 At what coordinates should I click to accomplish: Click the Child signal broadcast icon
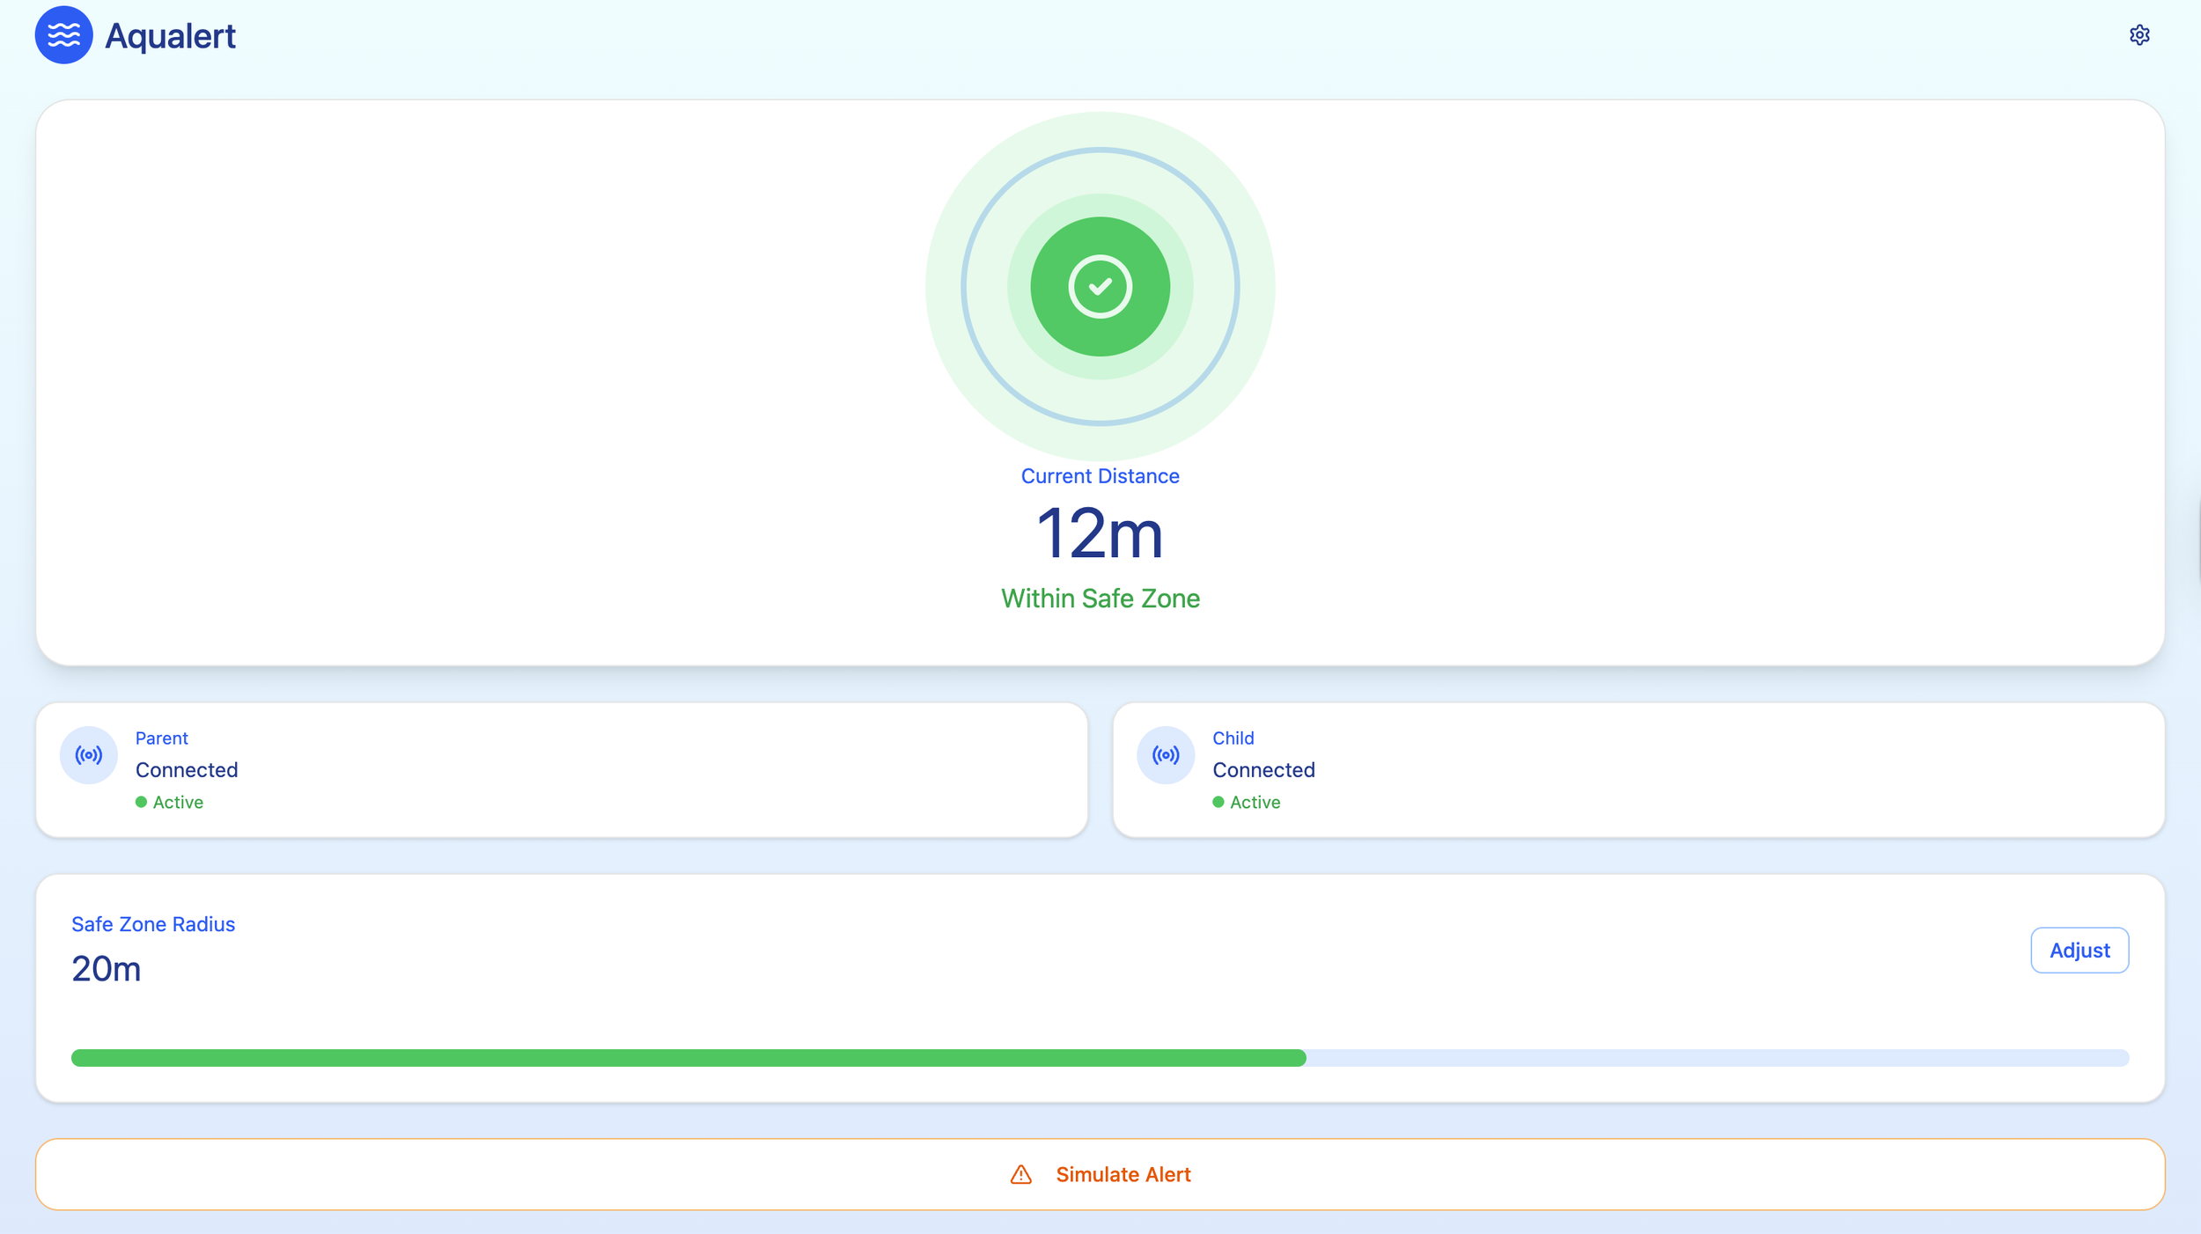pos(1165,755)
